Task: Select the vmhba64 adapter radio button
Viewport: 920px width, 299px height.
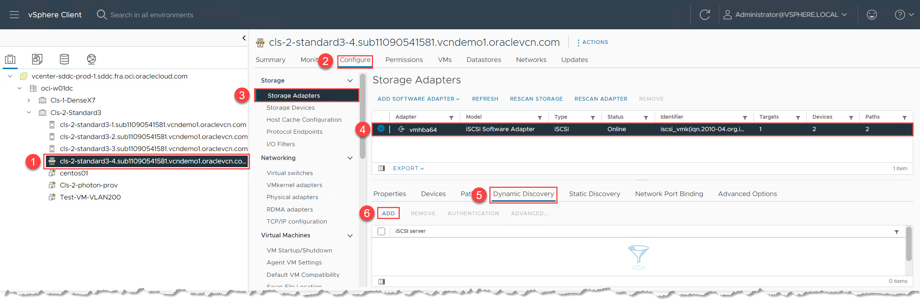Action: (381, 128)
